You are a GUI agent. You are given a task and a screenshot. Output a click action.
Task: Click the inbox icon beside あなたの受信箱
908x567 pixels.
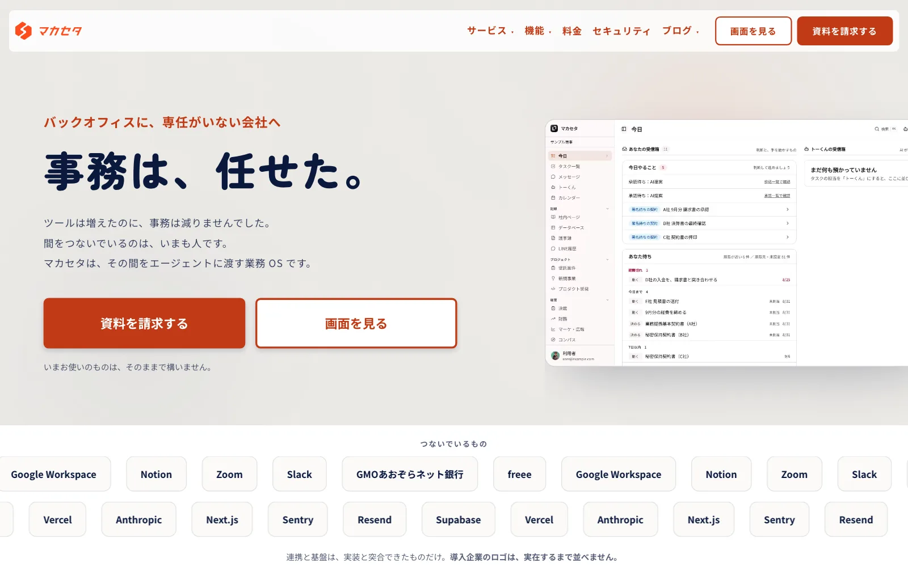pyautogui.click(x=624, y=149)
